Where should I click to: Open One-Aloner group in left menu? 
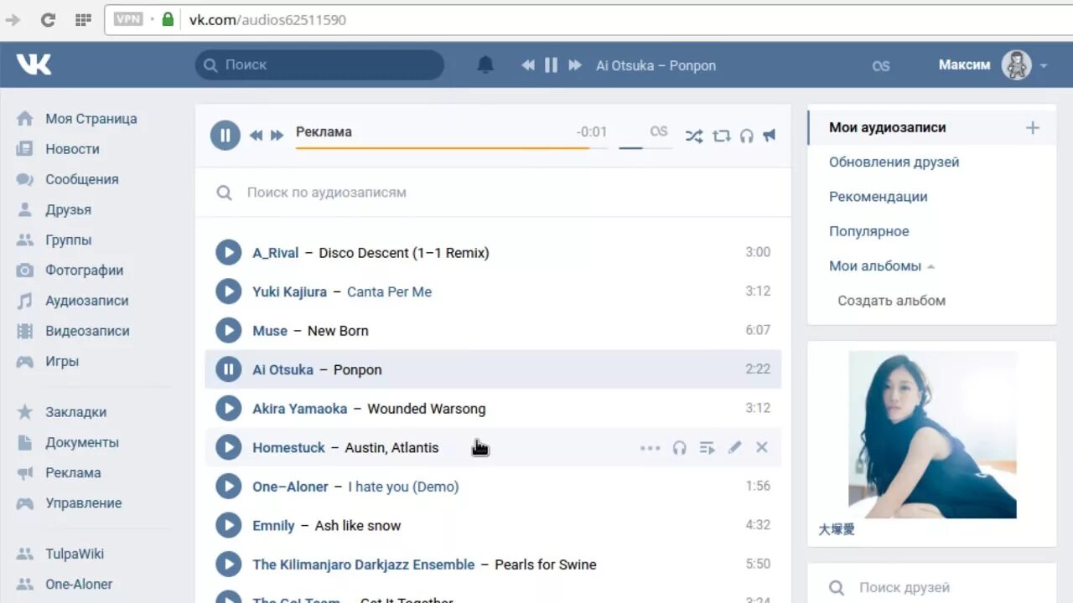[79, 584]
